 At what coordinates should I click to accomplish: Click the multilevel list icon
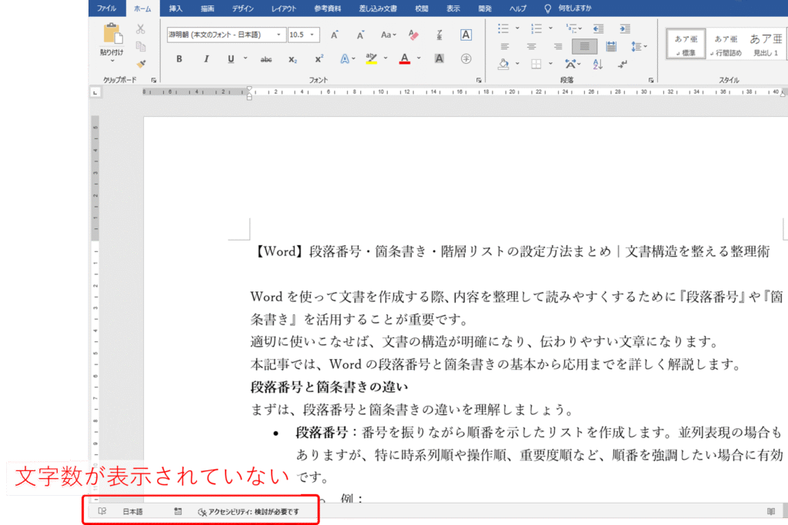click(571, 28)
